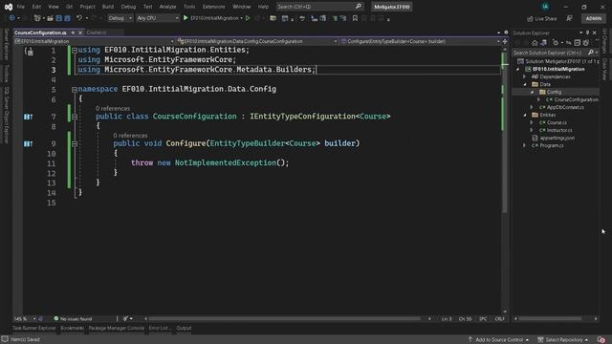Click the ADMIN button
Image resolution: width=612 pixels, height=344 pixels.
[593, 19]
